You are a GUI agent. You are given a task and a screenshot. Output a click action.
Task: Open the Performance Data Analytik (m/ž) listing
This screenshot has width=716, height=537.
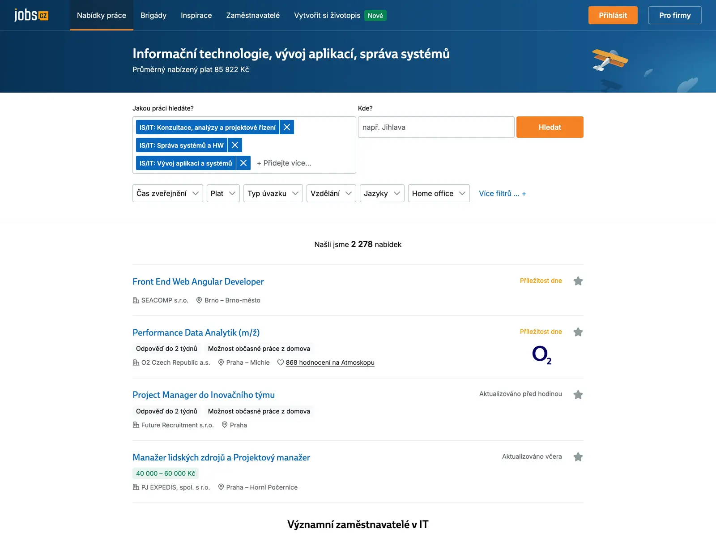pyautogui.click(x=196, y=332)
